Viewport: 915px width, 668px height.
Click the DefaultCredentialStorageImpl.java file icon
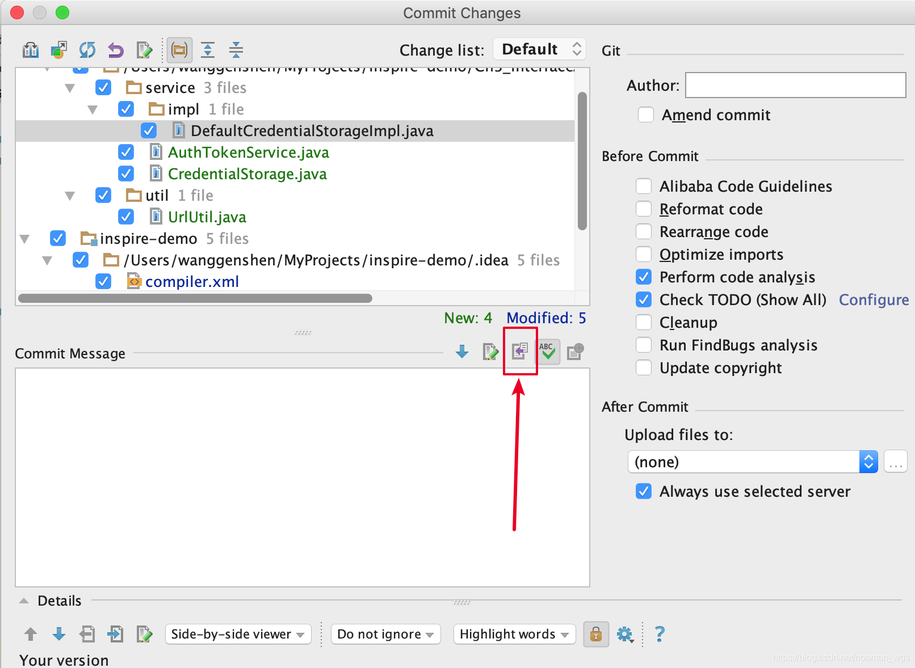pos(179,131)
